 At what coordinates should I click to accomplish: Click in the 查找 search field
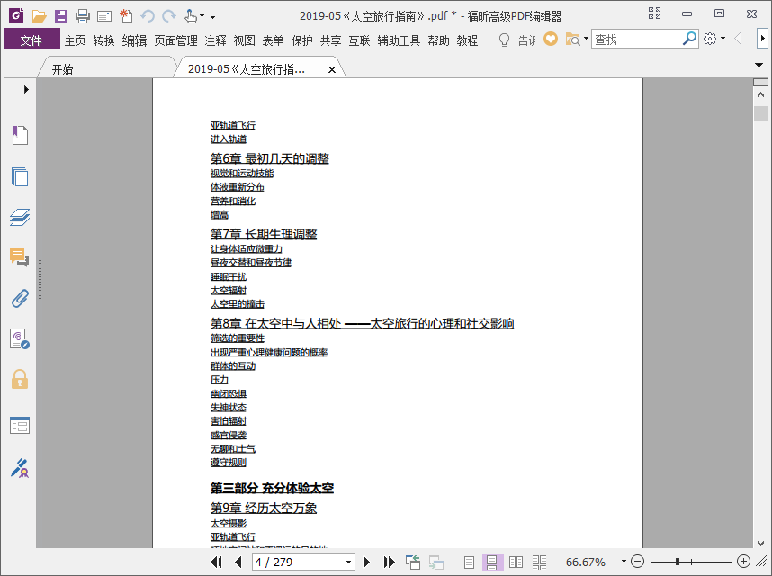[x=636, y=40]
